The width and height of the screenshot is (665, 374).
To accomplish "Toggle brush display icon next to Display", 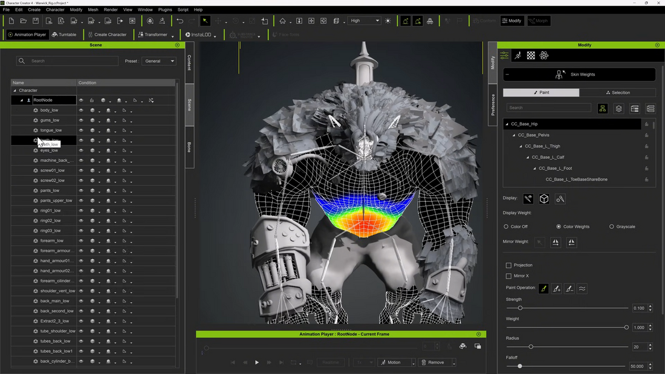I will (528, 199).
